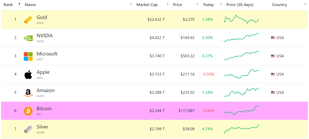
Task: Sort by the Country column header
Action: coord(279,4)
